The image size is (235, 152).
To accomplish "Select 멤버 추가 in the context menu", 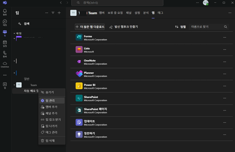I will click(52, 107).
